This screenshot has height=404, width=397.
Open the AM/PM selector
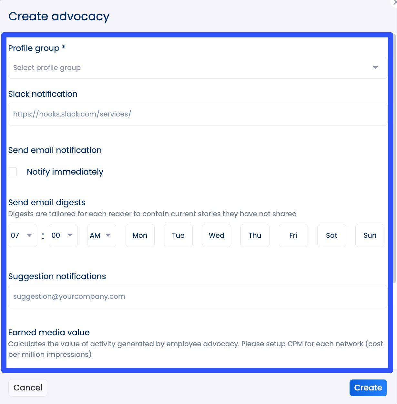pos(101,236)
